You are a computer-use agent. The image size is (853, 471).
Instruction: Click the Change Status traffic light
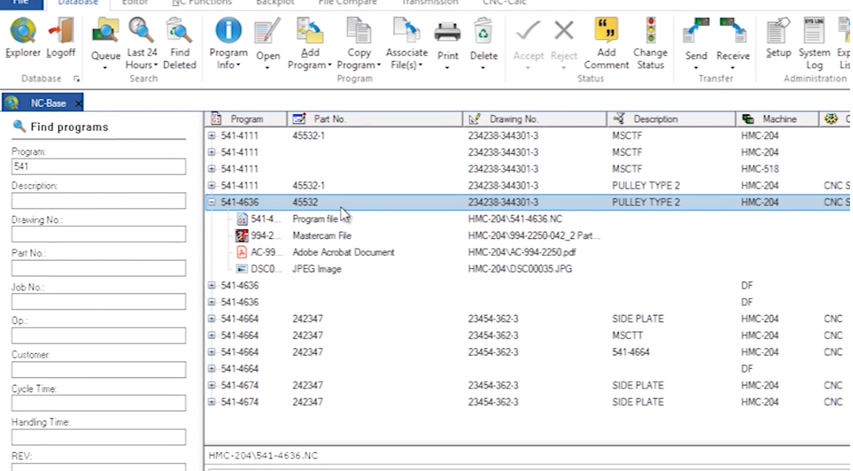[650, 32]
